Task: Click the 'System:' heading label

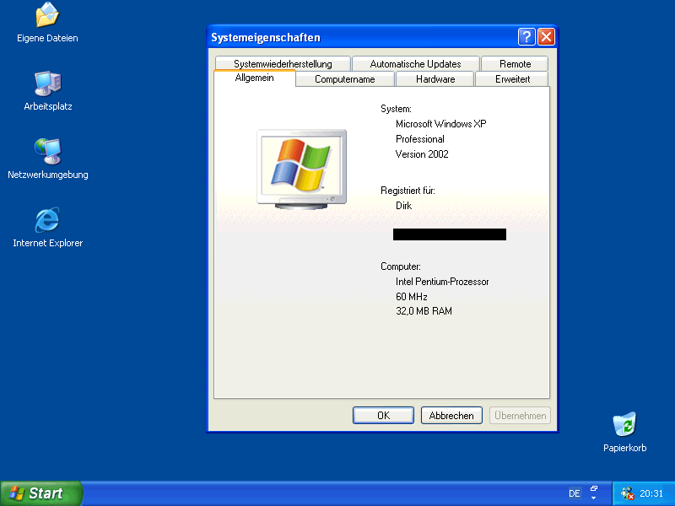Action: [396, 109]
